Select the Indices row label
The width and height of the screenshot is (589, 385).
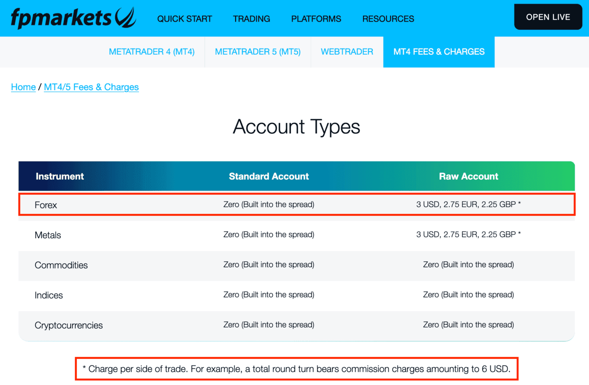click(x=49, y=295)
